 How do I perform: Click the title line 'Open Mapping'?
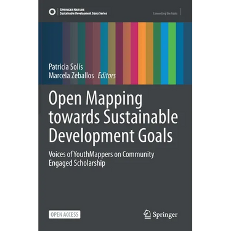click(x=95, y=99)
